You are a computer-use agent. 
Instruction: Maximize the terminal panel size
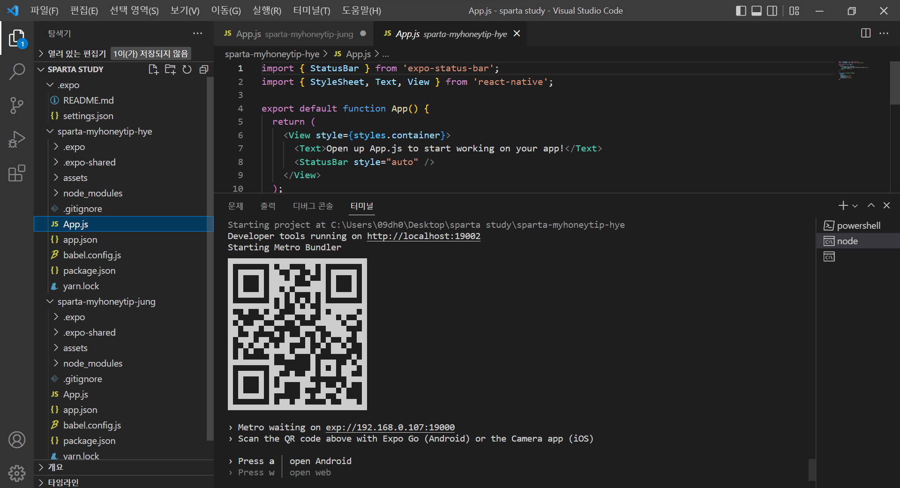tap(871, 205)
